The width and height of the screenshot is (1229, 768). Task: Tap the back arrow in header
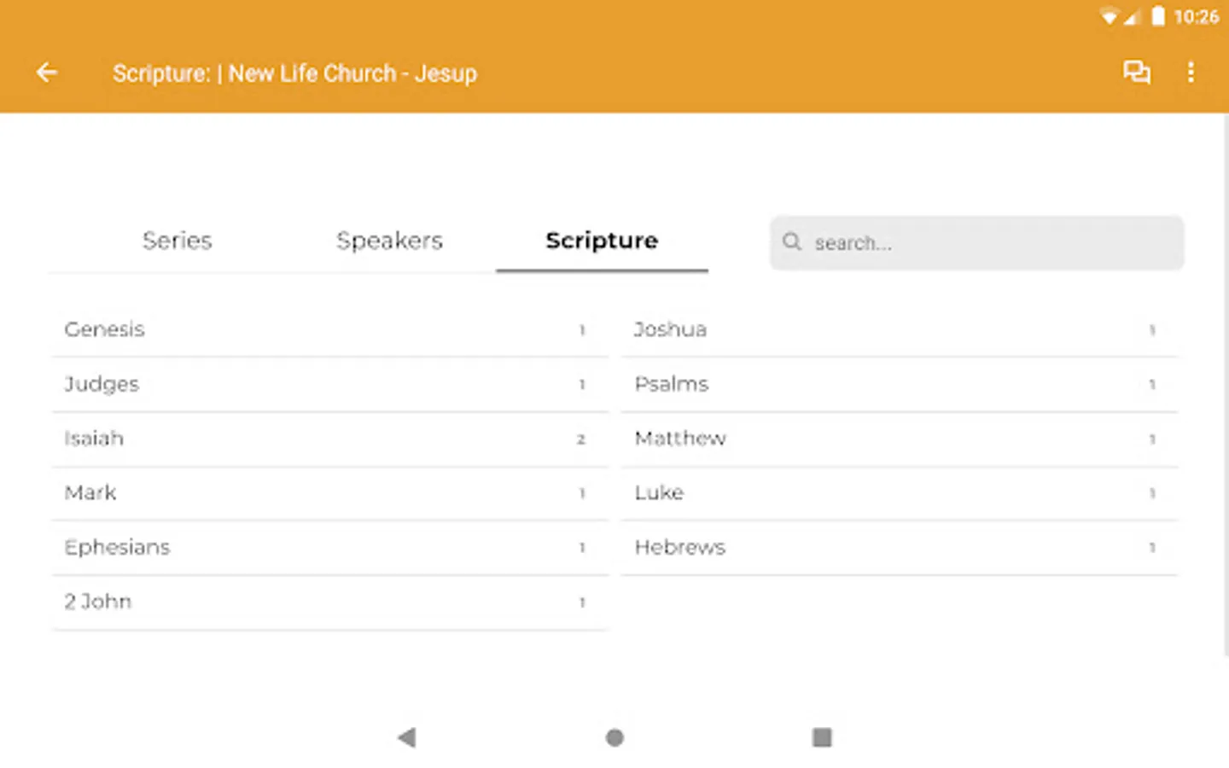coord(47,73)
